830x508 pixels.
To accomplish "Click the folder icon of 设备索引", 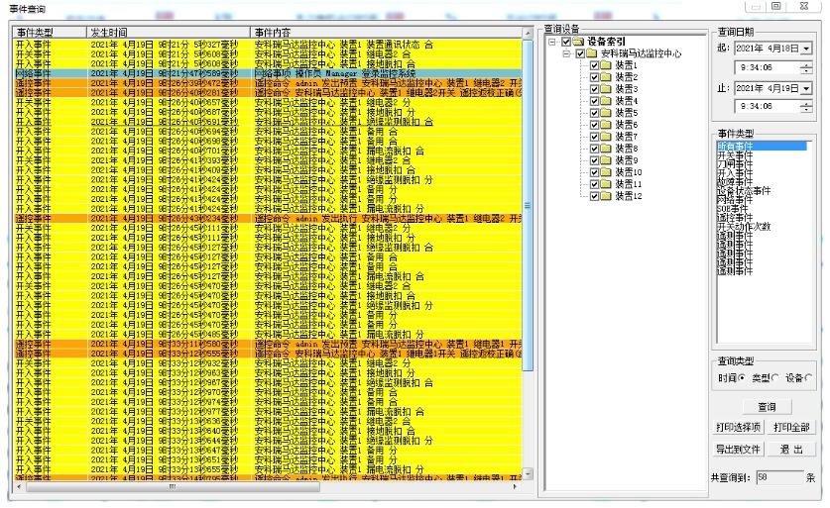I will coord(578,42).
